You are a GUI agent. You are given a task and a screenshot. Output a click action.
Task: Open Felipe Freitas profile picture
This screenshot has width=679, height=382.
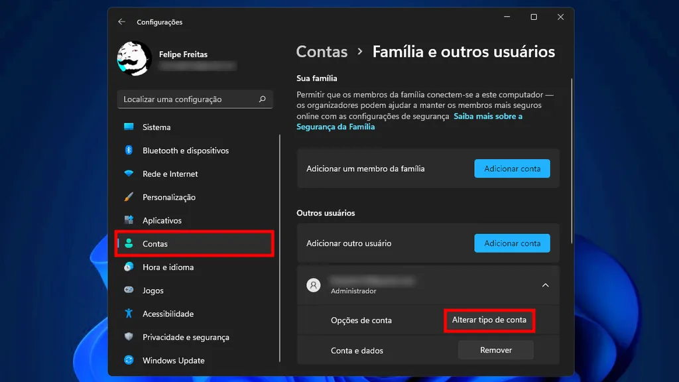(x=134, y=58)
